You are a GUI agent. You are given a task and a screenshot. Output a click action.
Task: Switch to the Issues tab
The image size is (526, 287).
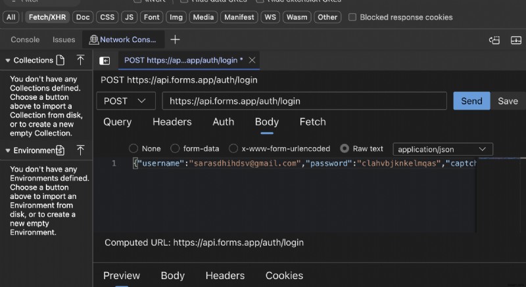click(x=64, y=39)
